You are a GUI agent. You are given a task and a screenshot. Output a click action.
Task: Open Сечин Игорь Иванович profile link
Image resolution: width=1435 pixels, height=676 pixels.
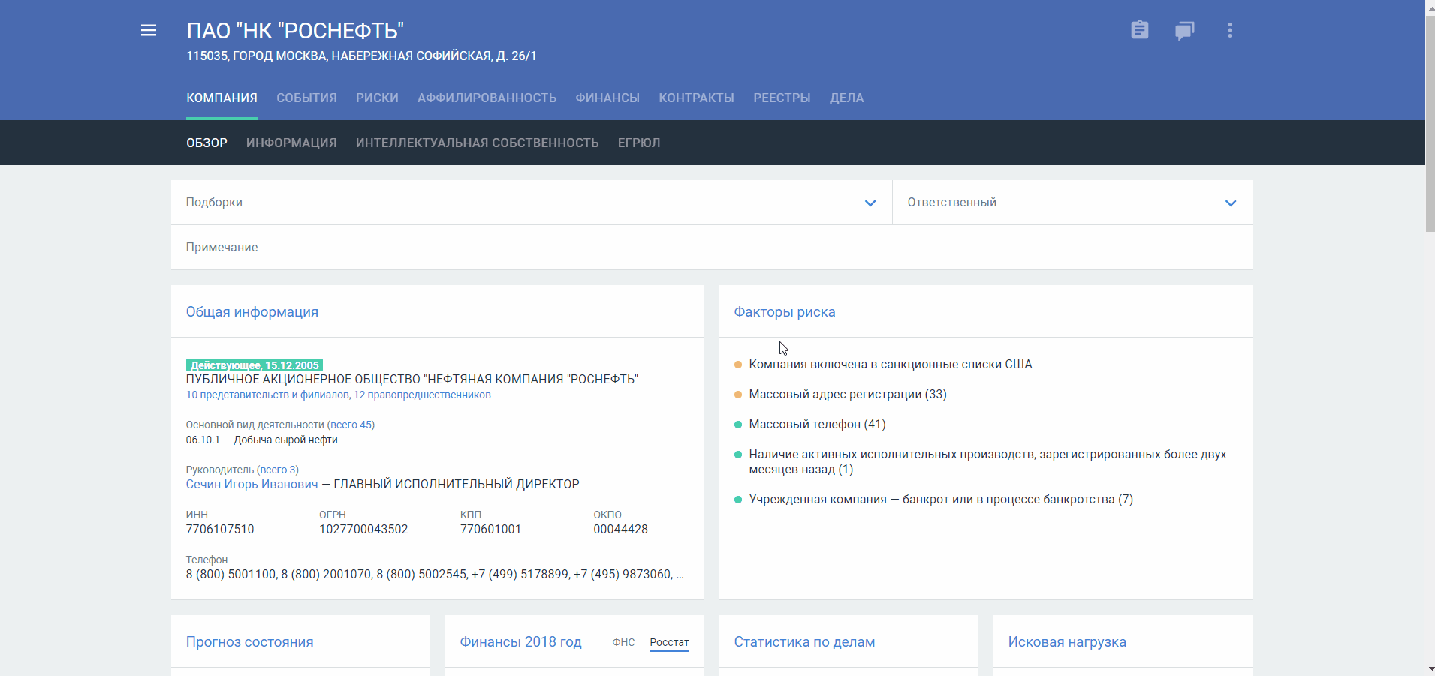pos(252,484)
